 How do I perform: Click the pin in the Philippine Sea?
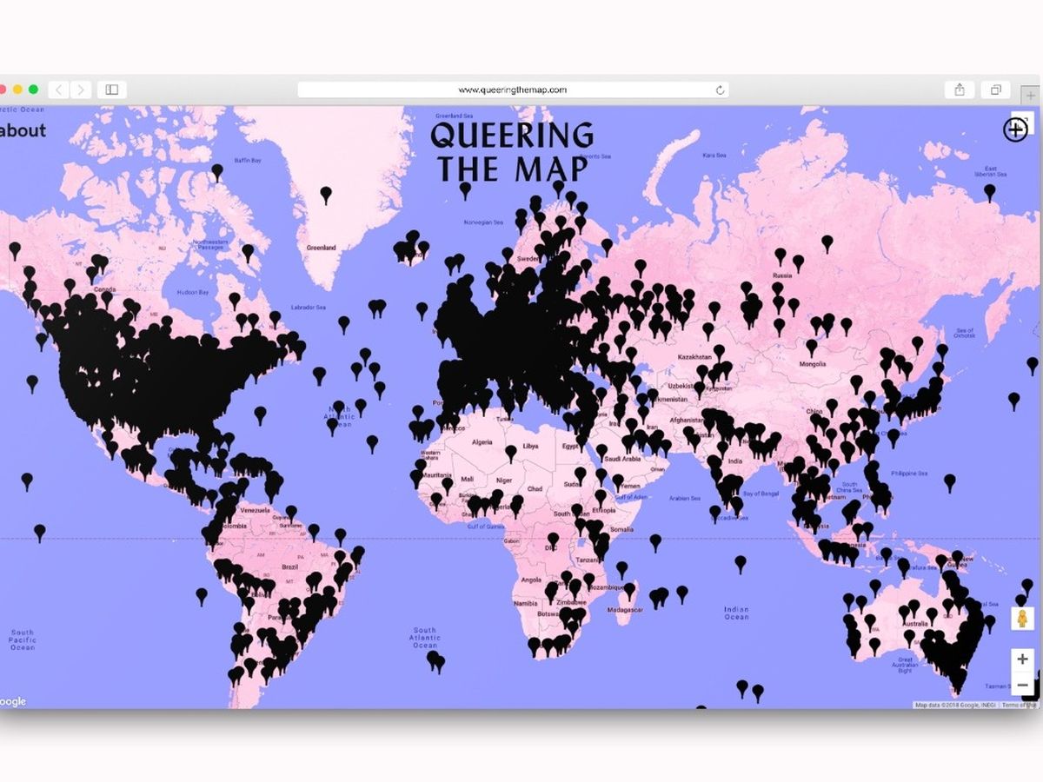pyautogui.click(x=950, y=480)
